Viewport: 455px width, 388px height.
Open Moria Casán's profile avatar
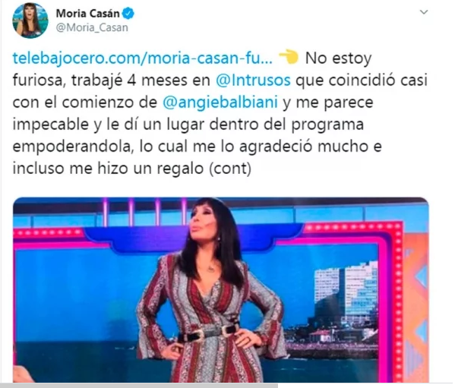point(30,21)
